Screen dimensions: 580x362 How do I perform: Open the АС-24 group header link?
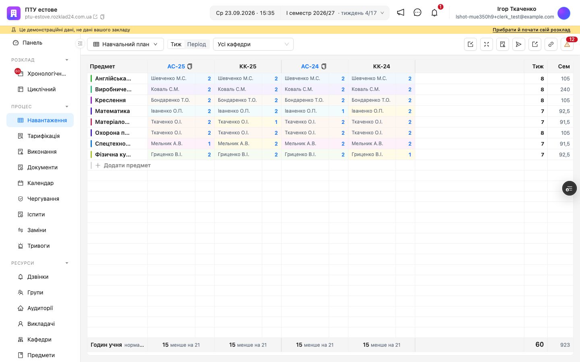pyautogui.click(x=310, y=66)
